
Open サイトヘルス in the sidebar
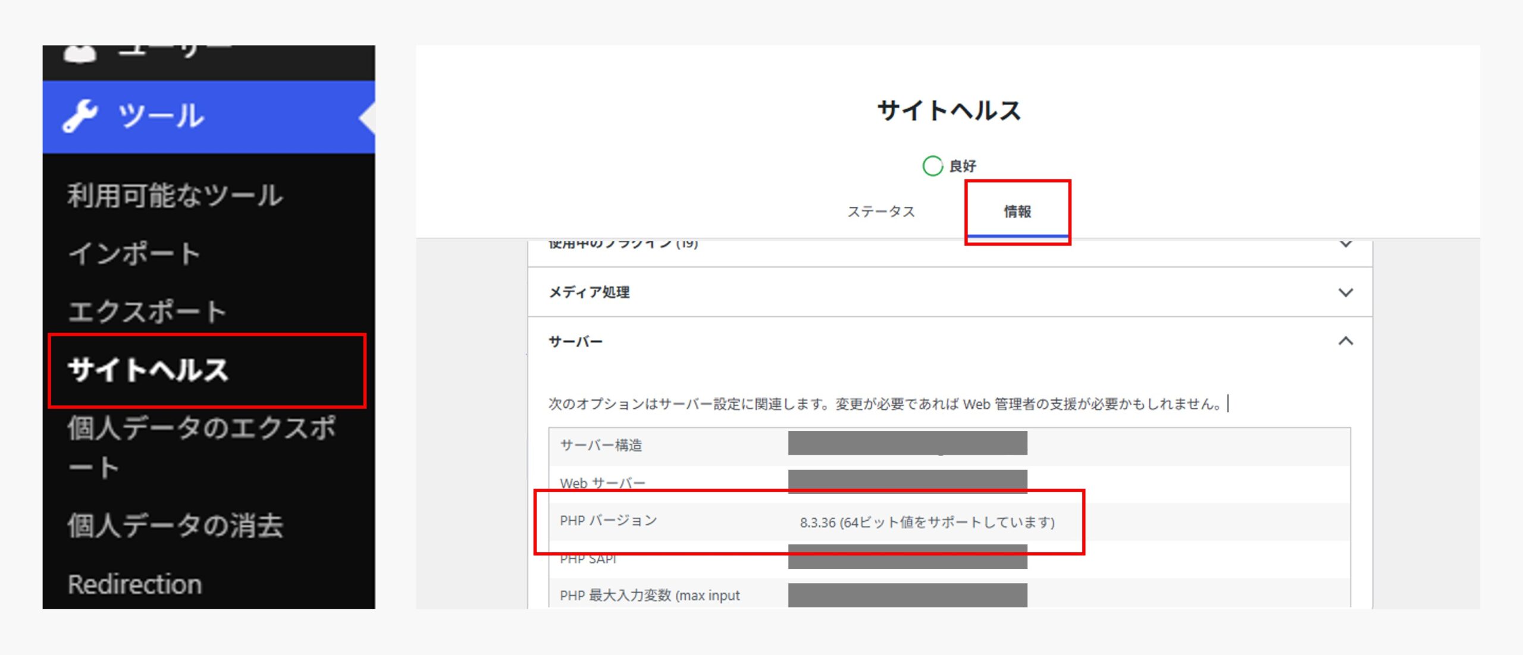coord(148,370)
